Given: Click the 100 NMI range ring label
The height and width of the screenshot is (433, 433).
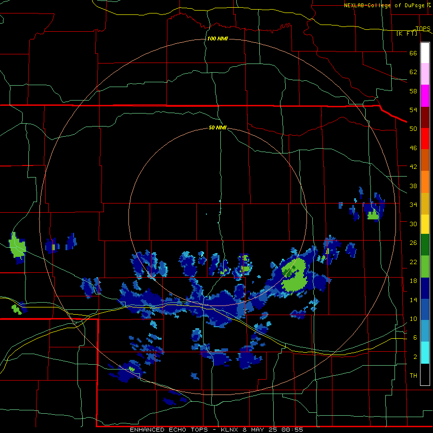Looking at the screenshot, I should click(x=217, y=38).
